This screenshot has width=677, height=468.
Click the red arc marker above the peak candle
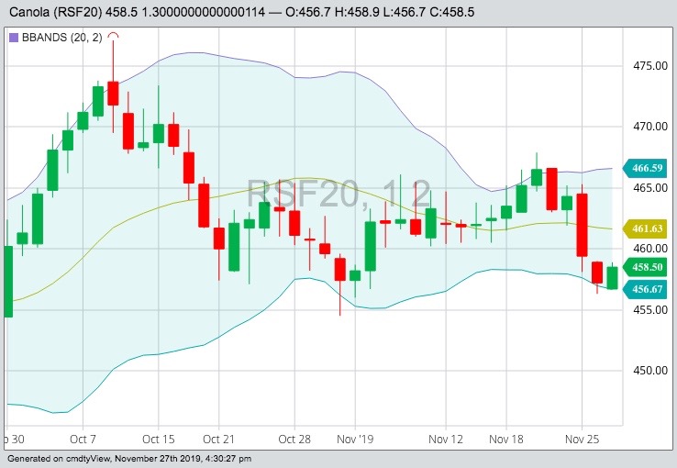click(113, 36)
